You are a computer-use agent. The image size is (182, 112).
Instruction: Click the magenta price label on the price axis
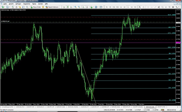click(x=178, y=43)
